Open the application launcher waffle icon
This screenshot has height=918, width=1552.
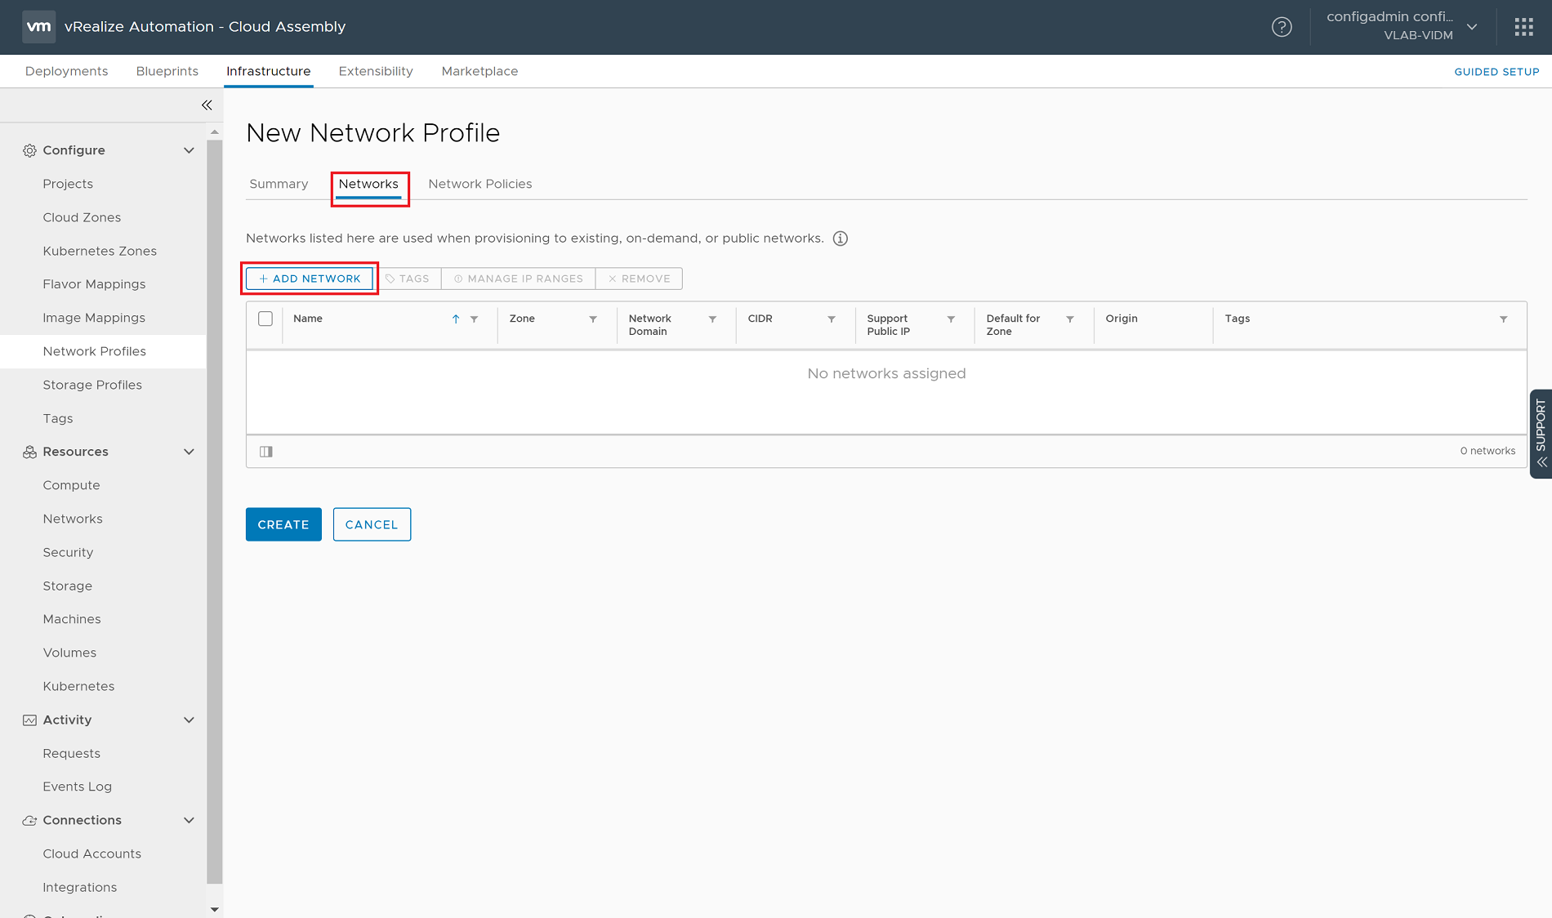point(1523,26)
